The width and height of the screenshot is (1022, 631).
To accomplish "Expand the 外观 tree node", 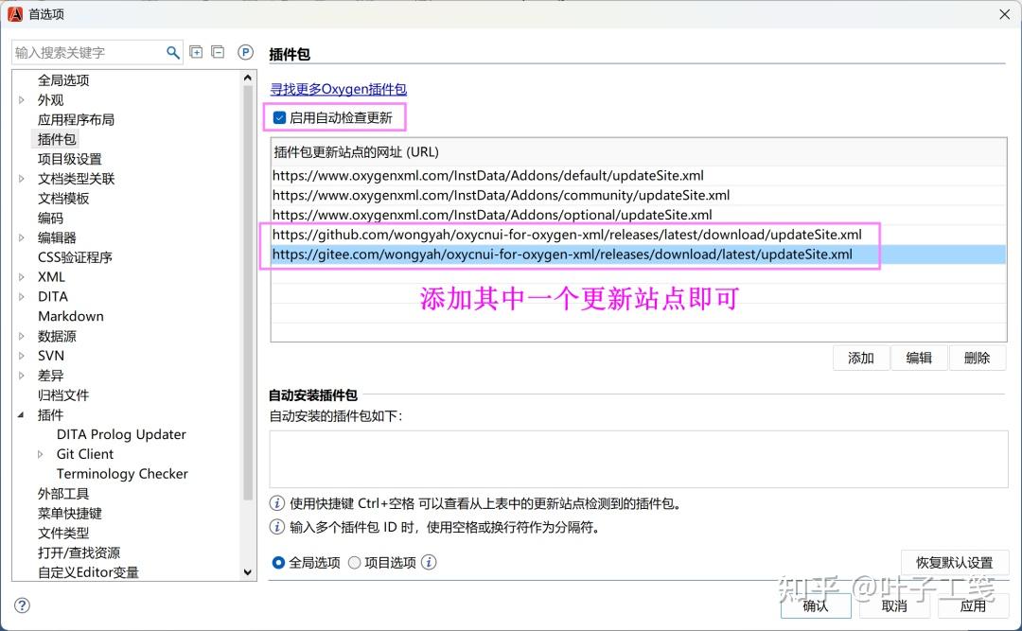I will click(22, 99).
